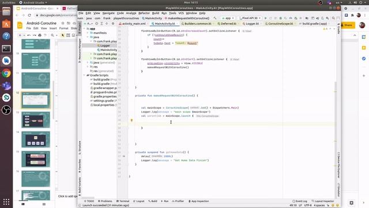369x208 pixels.
Task: Expand the java (generated) folder
Action: 88,63
